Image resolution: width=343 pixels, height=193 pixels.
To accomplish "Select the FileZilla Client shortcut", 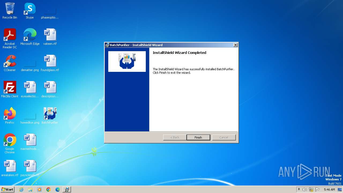I will 10,90.
